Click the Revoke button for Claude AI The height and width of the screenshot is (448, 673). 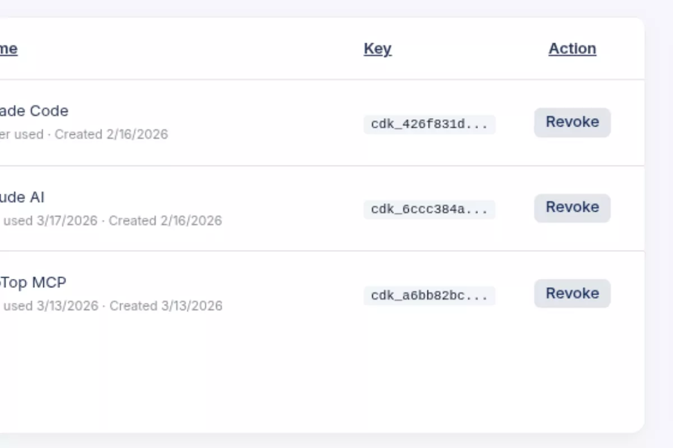tap(572, 207)
